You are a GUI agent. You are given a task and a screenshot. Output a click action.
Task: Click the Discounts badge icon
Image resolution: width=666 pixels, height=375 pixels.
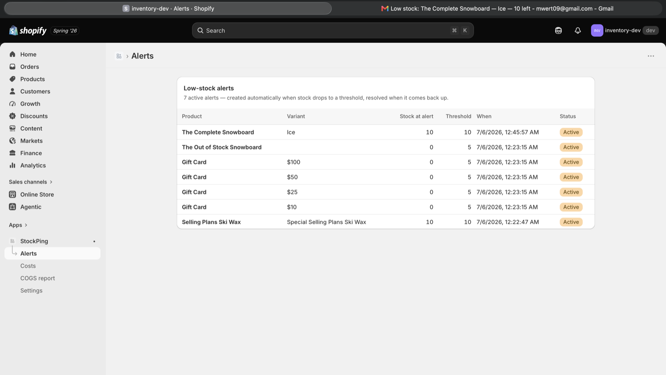(12, 116)
